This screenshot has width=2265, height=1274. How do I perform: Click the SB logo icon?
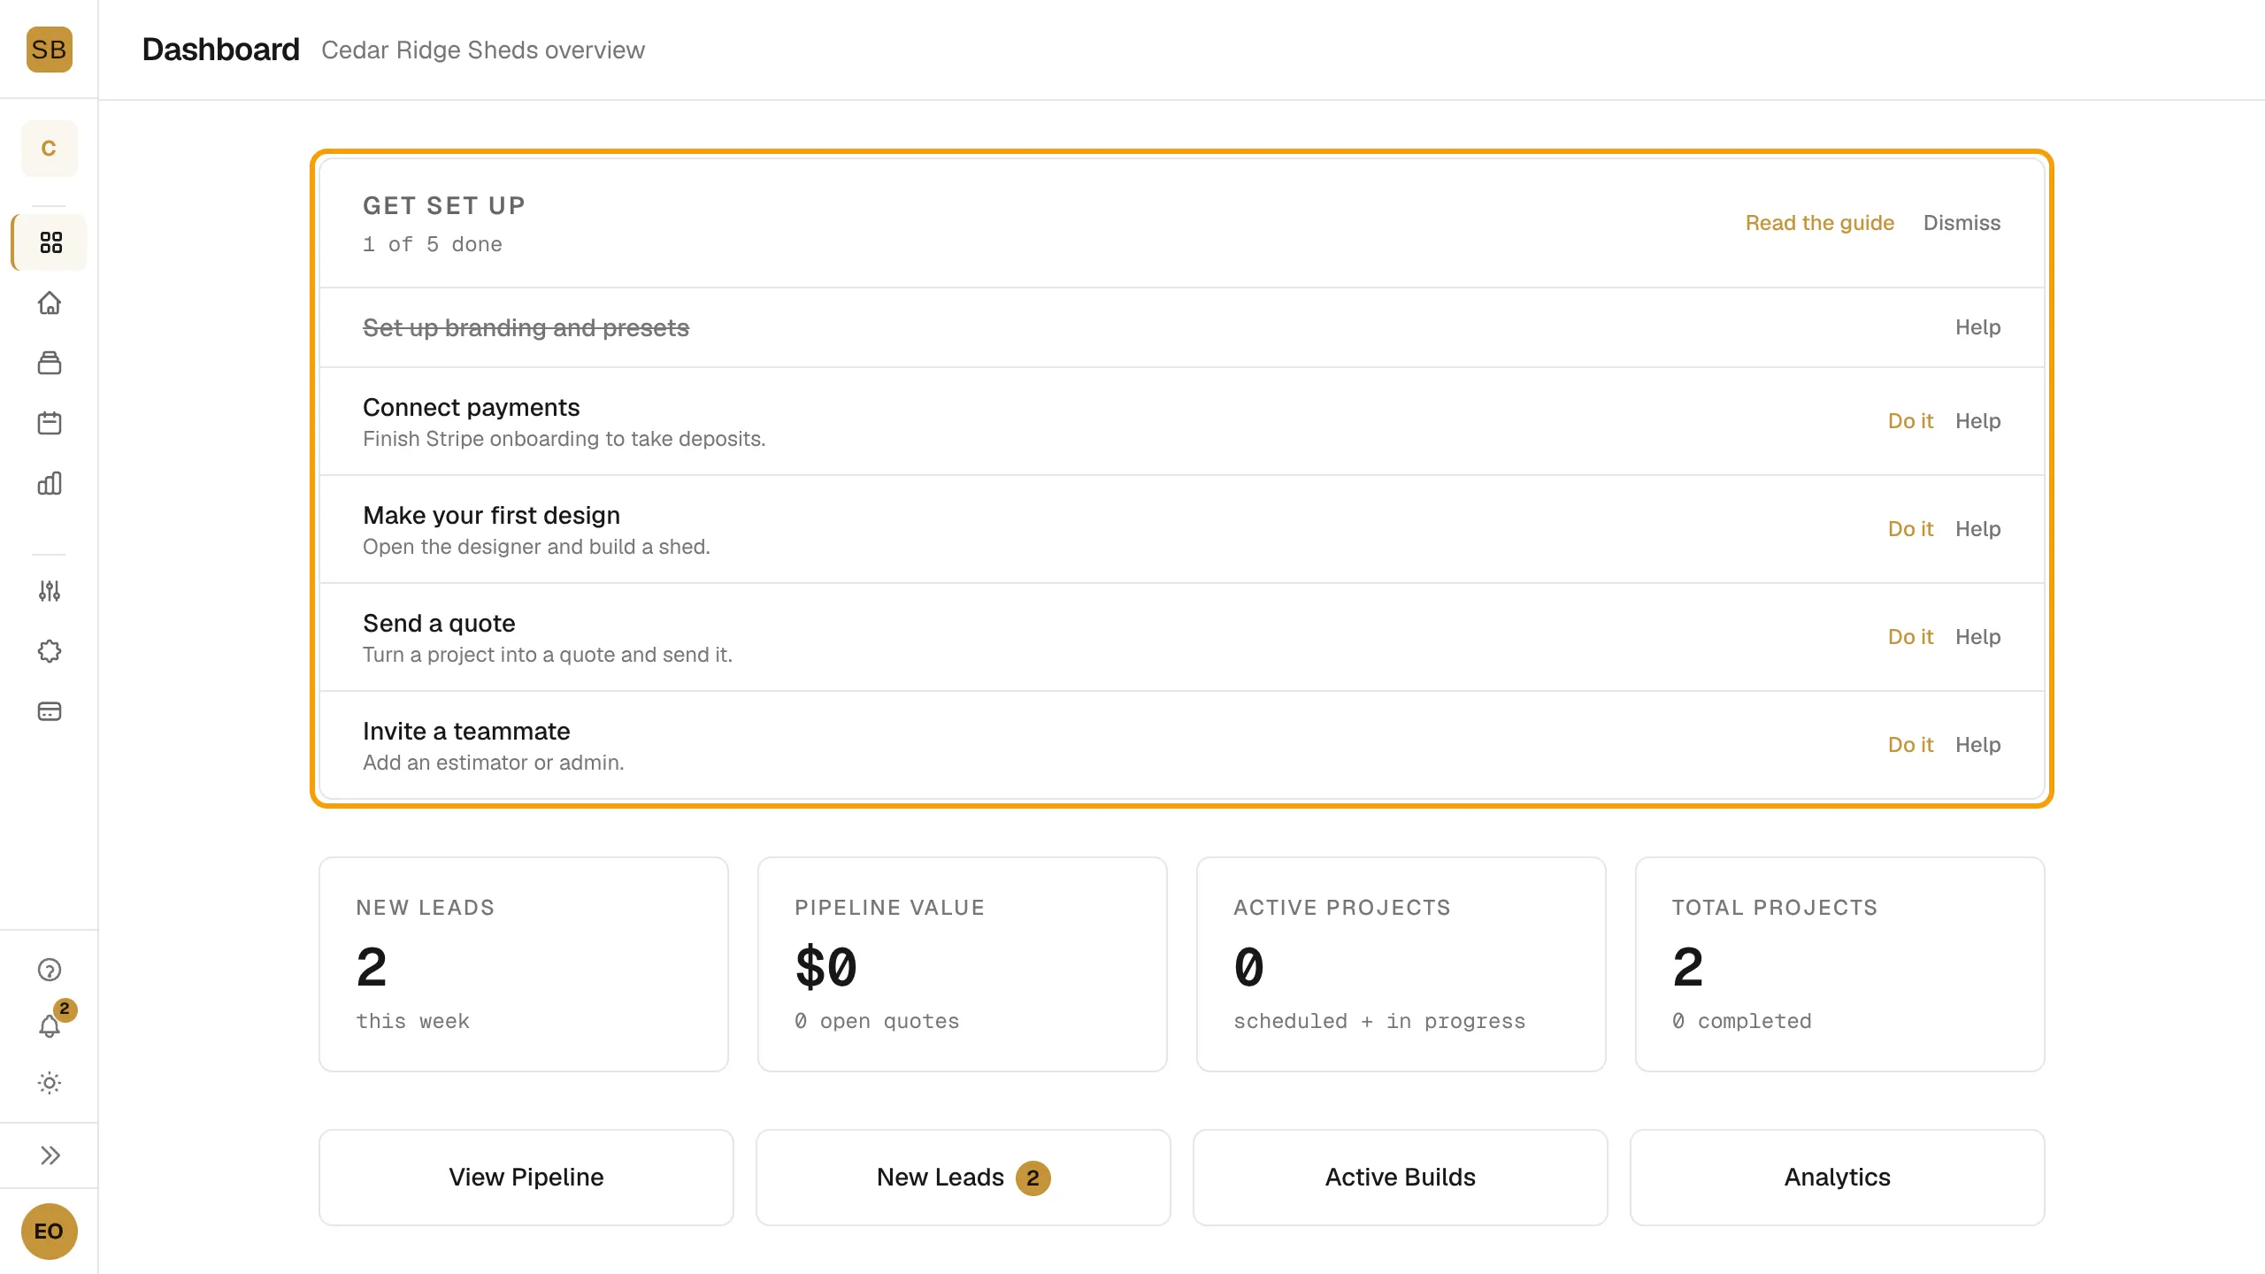point(49,50)
